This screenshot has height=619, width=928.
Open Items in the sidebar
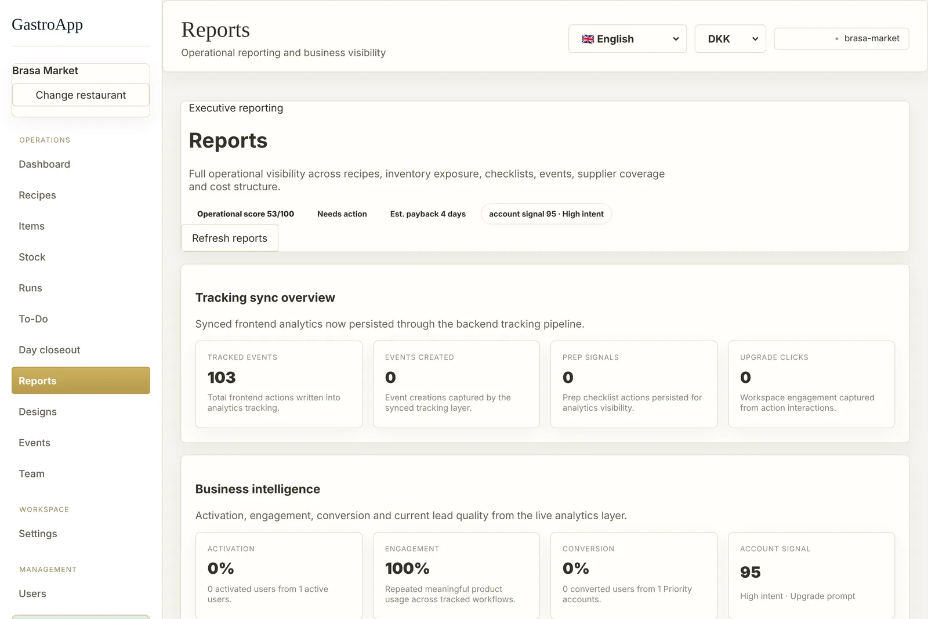tap(81, 226)
